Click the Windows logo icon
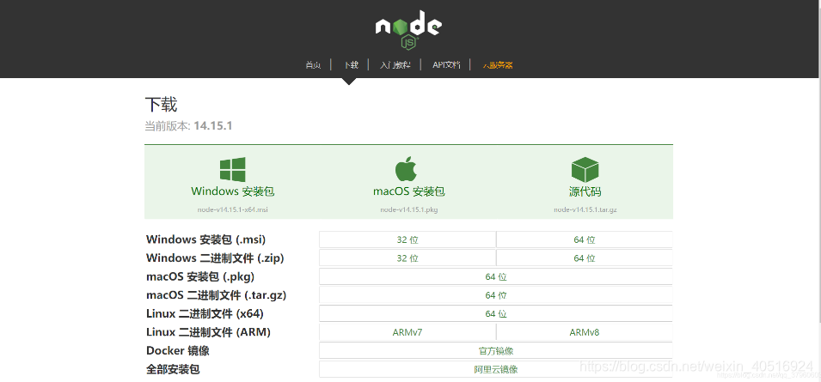The width and height of the screenshot is (821, 382). coord(232,169)
